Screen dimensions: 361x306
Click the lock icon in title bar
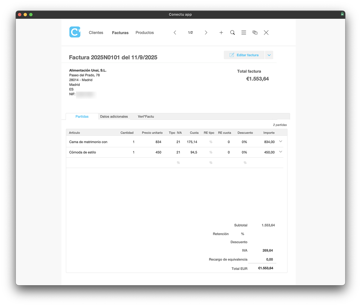tap(342, 14)
